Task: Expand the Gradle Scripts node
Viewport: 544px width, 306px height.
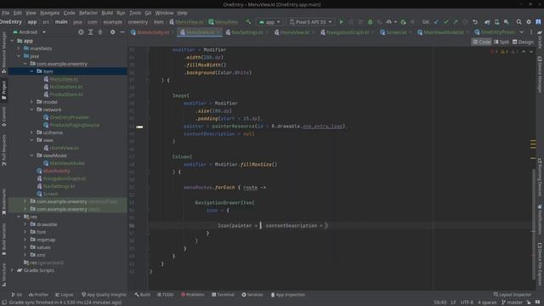Action: coord(12,270)
